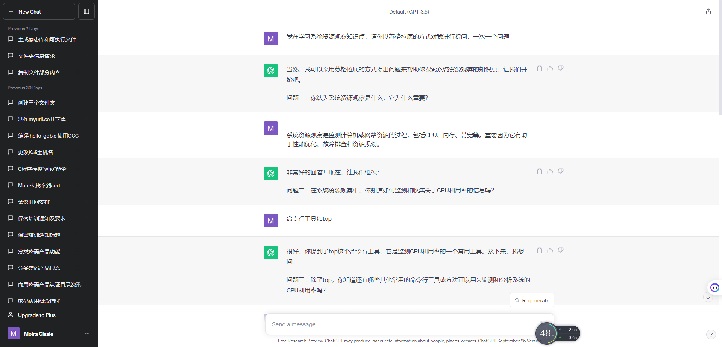Thumbs down the third ChatGPT response
The height and width of the screenshot is (347, 722).
pos(561,250)
